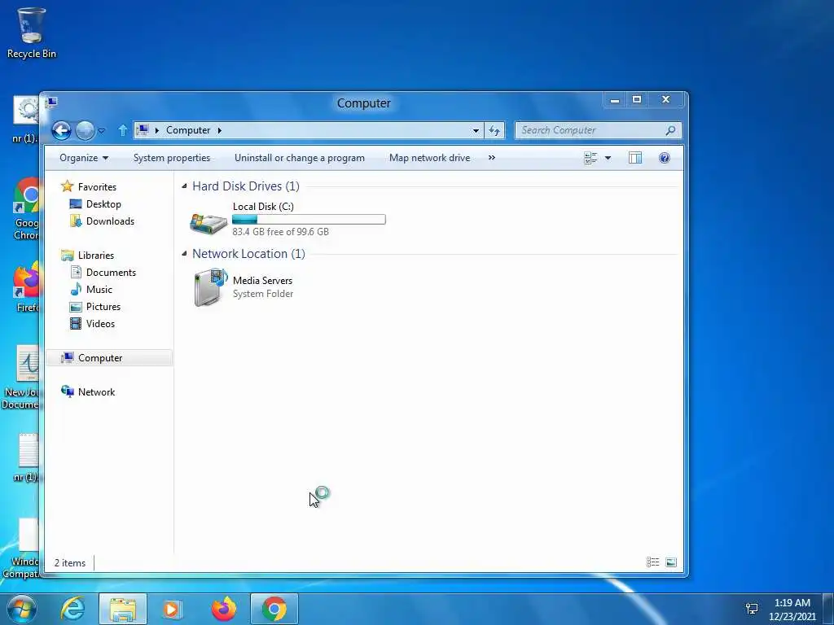Open System properties
The width and height of the screenshot is (834, 625).
172,158
